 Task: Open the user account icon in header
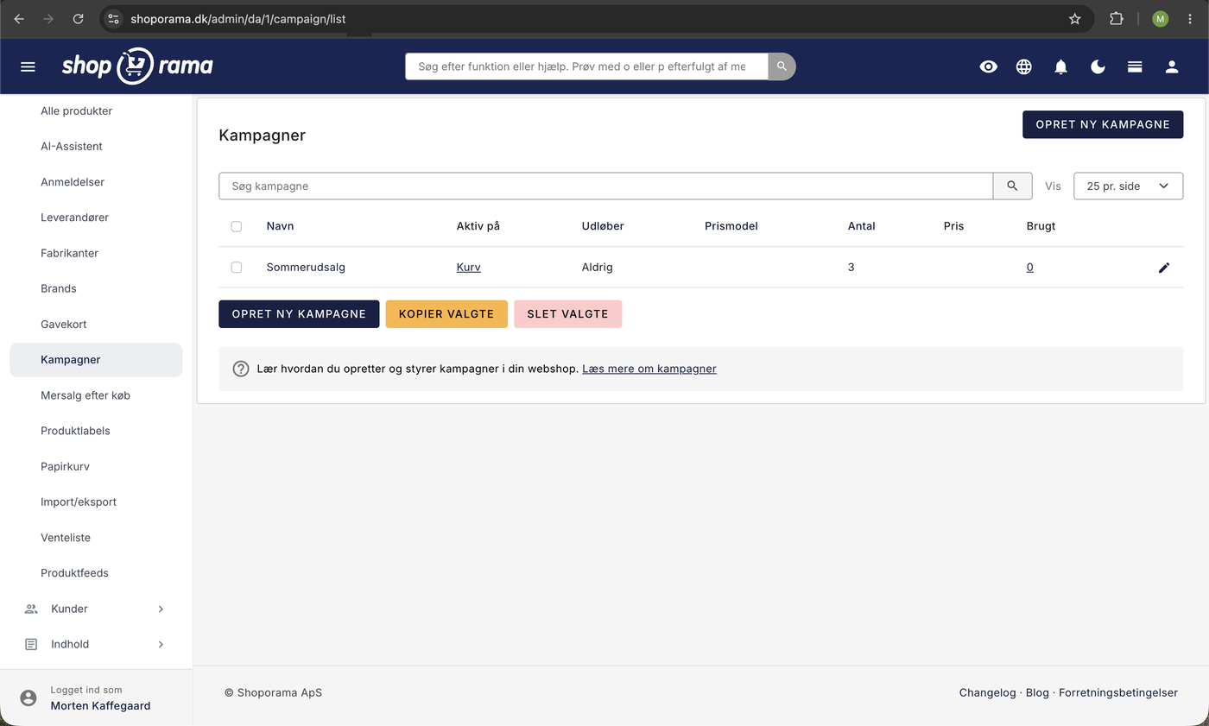(1172, 66)
